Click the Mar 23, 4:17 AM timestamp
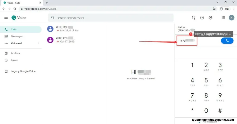This screenshot has width=237, height=124. pos(69,31)
